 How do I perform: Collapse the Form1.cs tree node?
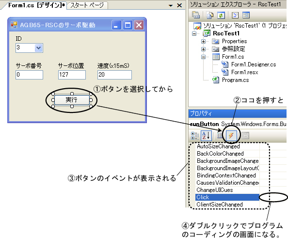click(x=203, y=57)
